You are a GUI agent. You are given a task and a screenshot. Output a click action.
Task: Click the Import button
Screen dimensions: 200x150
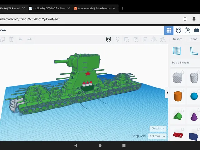coord(177,39)
